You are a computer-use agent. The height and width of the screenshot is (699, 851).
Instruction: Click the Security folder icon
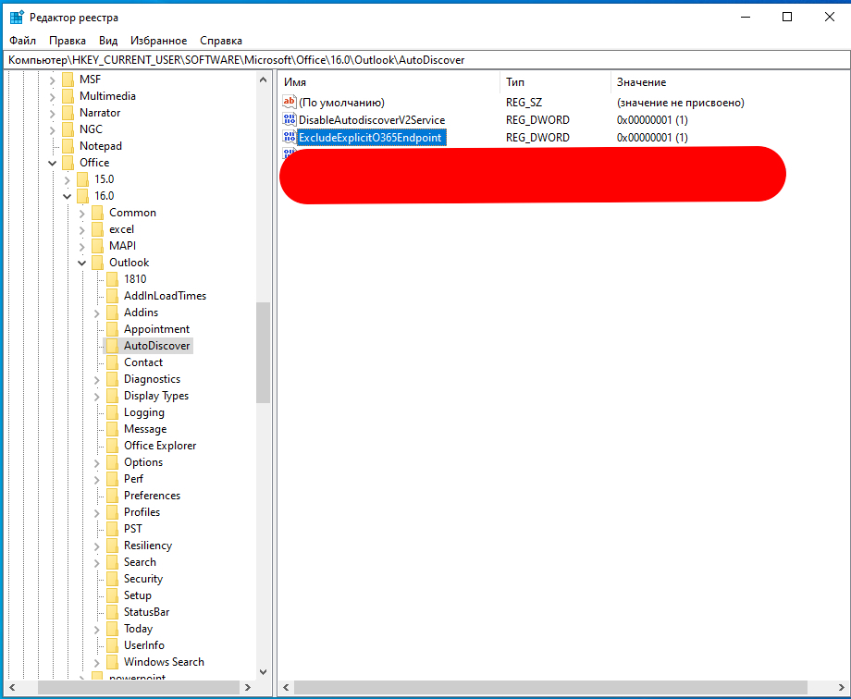(112, 579)
